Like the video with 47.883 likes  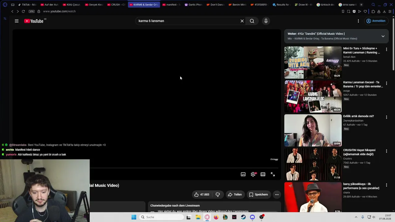tap(202, 195)
